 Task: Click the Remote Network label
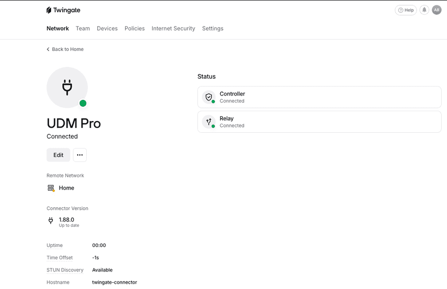[x=65, y=176]
